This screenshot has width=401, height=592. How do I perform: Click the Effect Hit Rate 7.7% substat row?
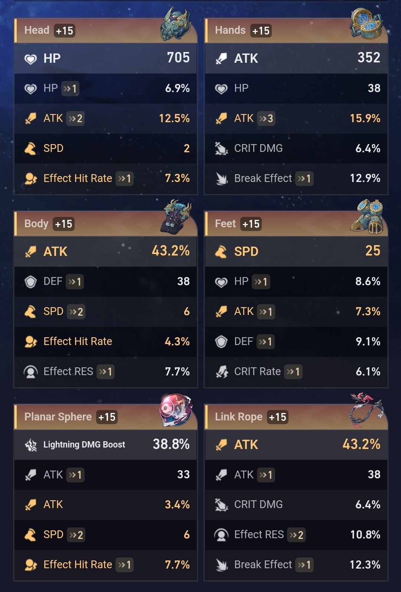(105, 565)
